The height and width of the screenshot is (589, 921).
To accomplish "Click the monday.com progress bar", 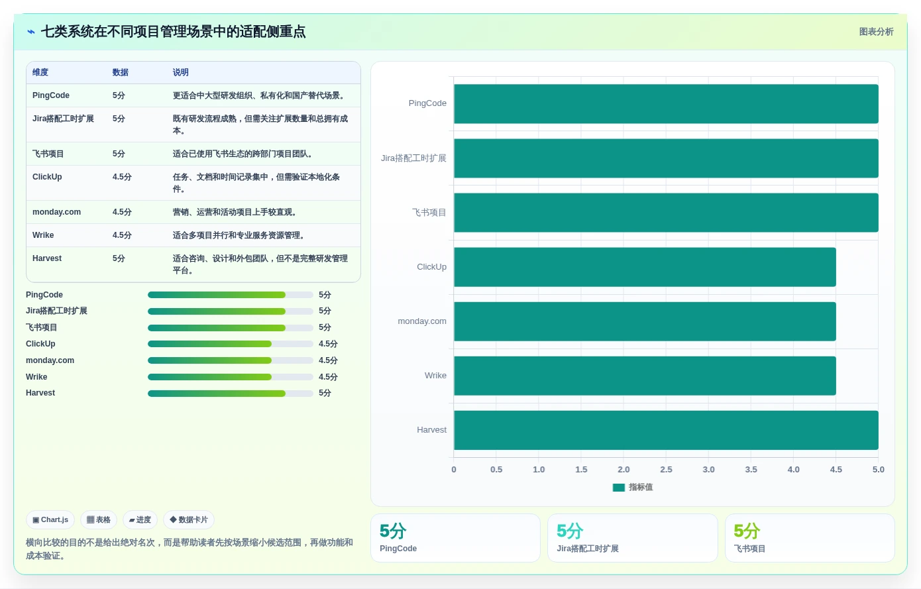I will tap(231, 360).
